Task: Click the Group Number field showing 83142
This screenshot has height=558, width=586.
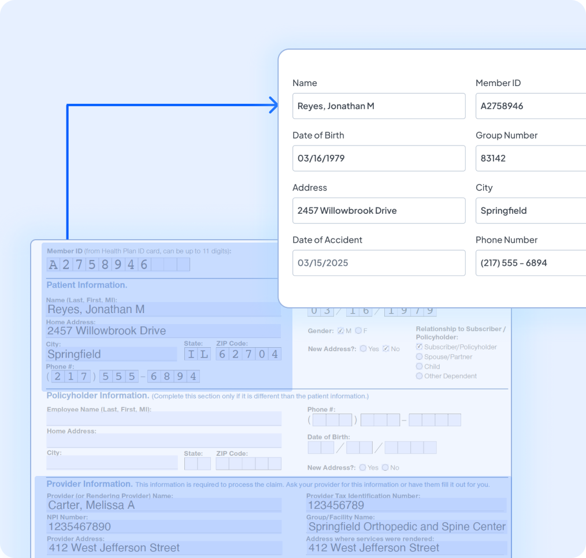Action: tap(531, 158)
